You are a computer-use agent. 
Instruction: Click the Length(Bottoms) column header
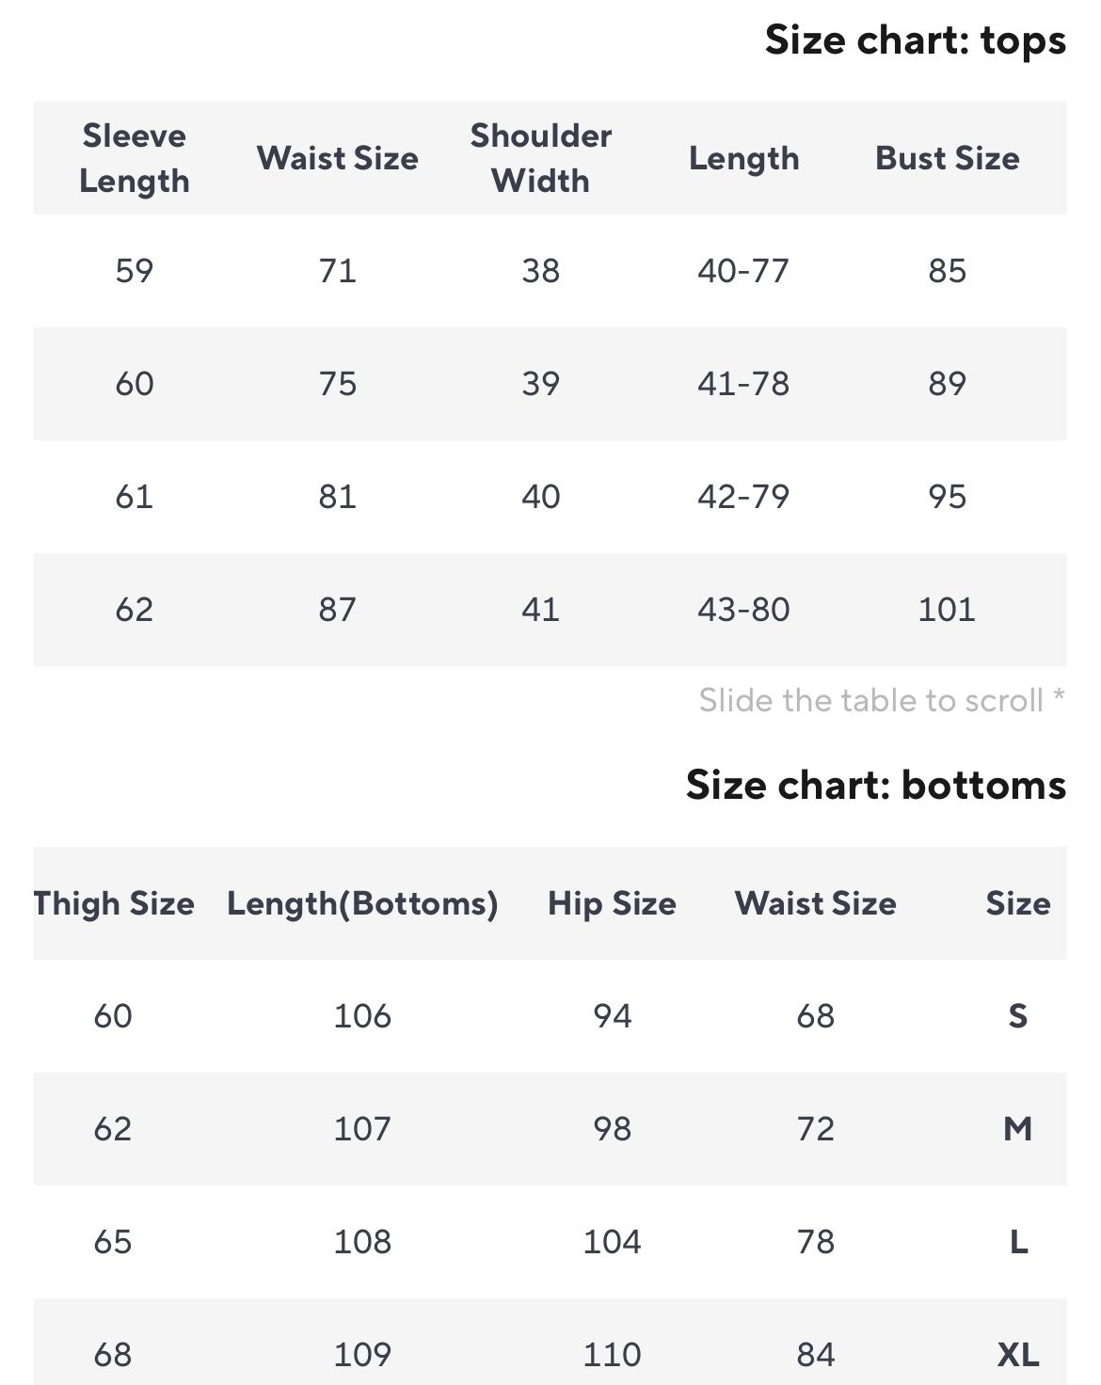pyautogui.click(x=362, y=903)
